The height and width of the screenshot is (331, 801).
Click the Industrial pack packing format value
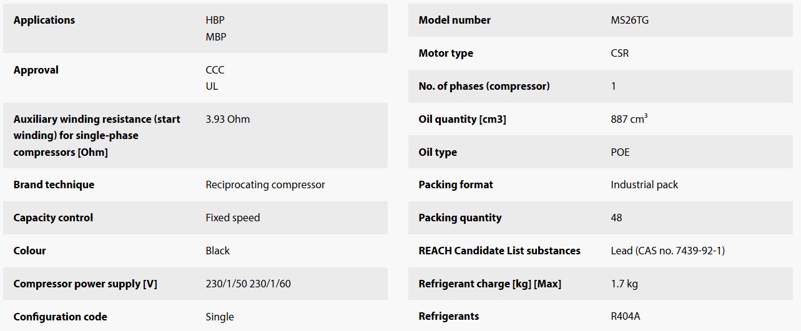pos(644,185)
